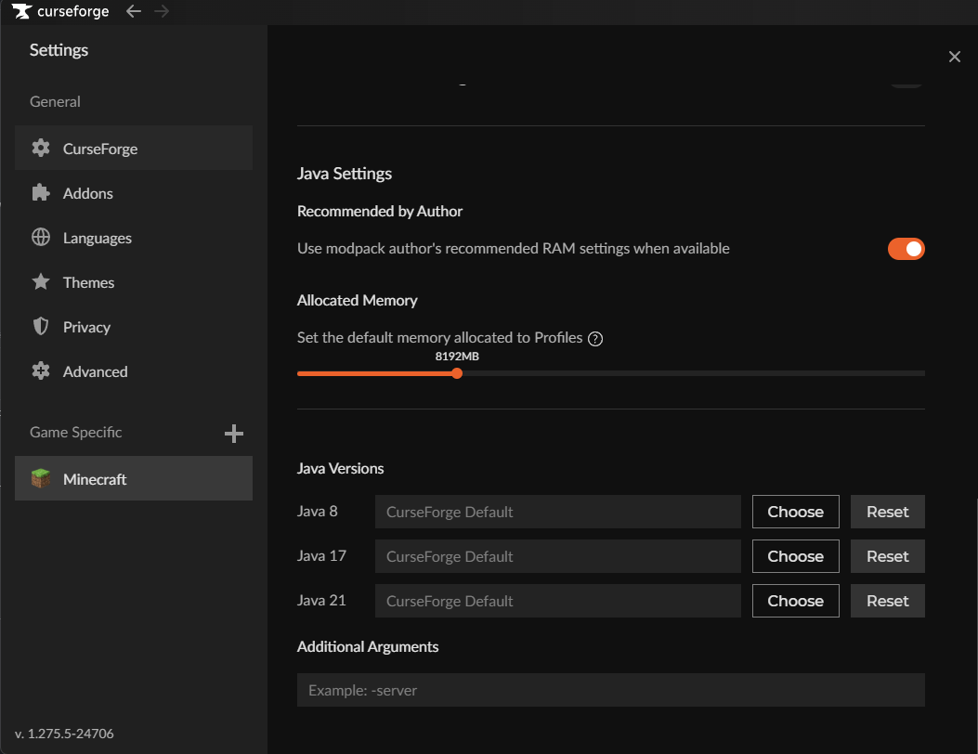Click the Privacy shield icon
This screenshot has width=978, height=754.
[x=41, y=326]
